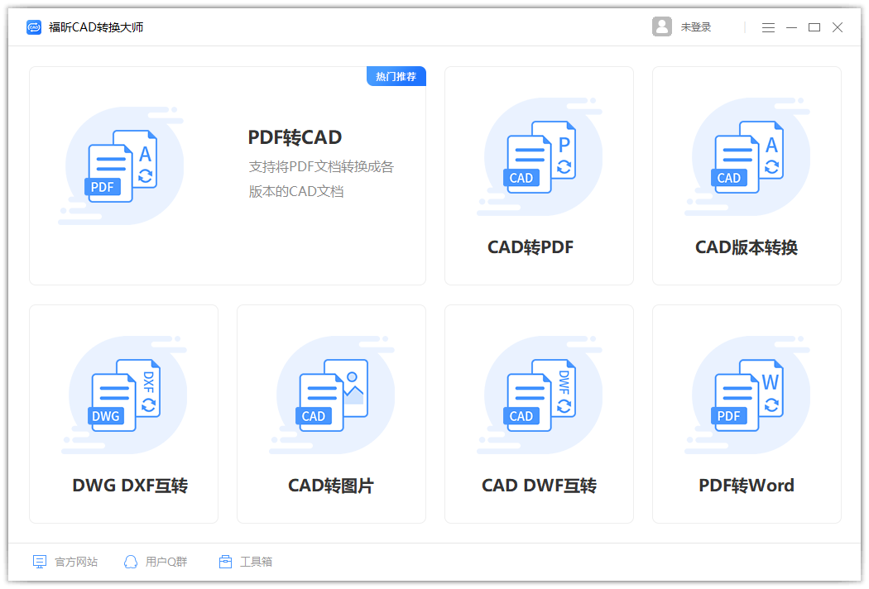
Task: Click the 官方网站 monitor icon
Action: pyautogui.click(x=39, y=561)
